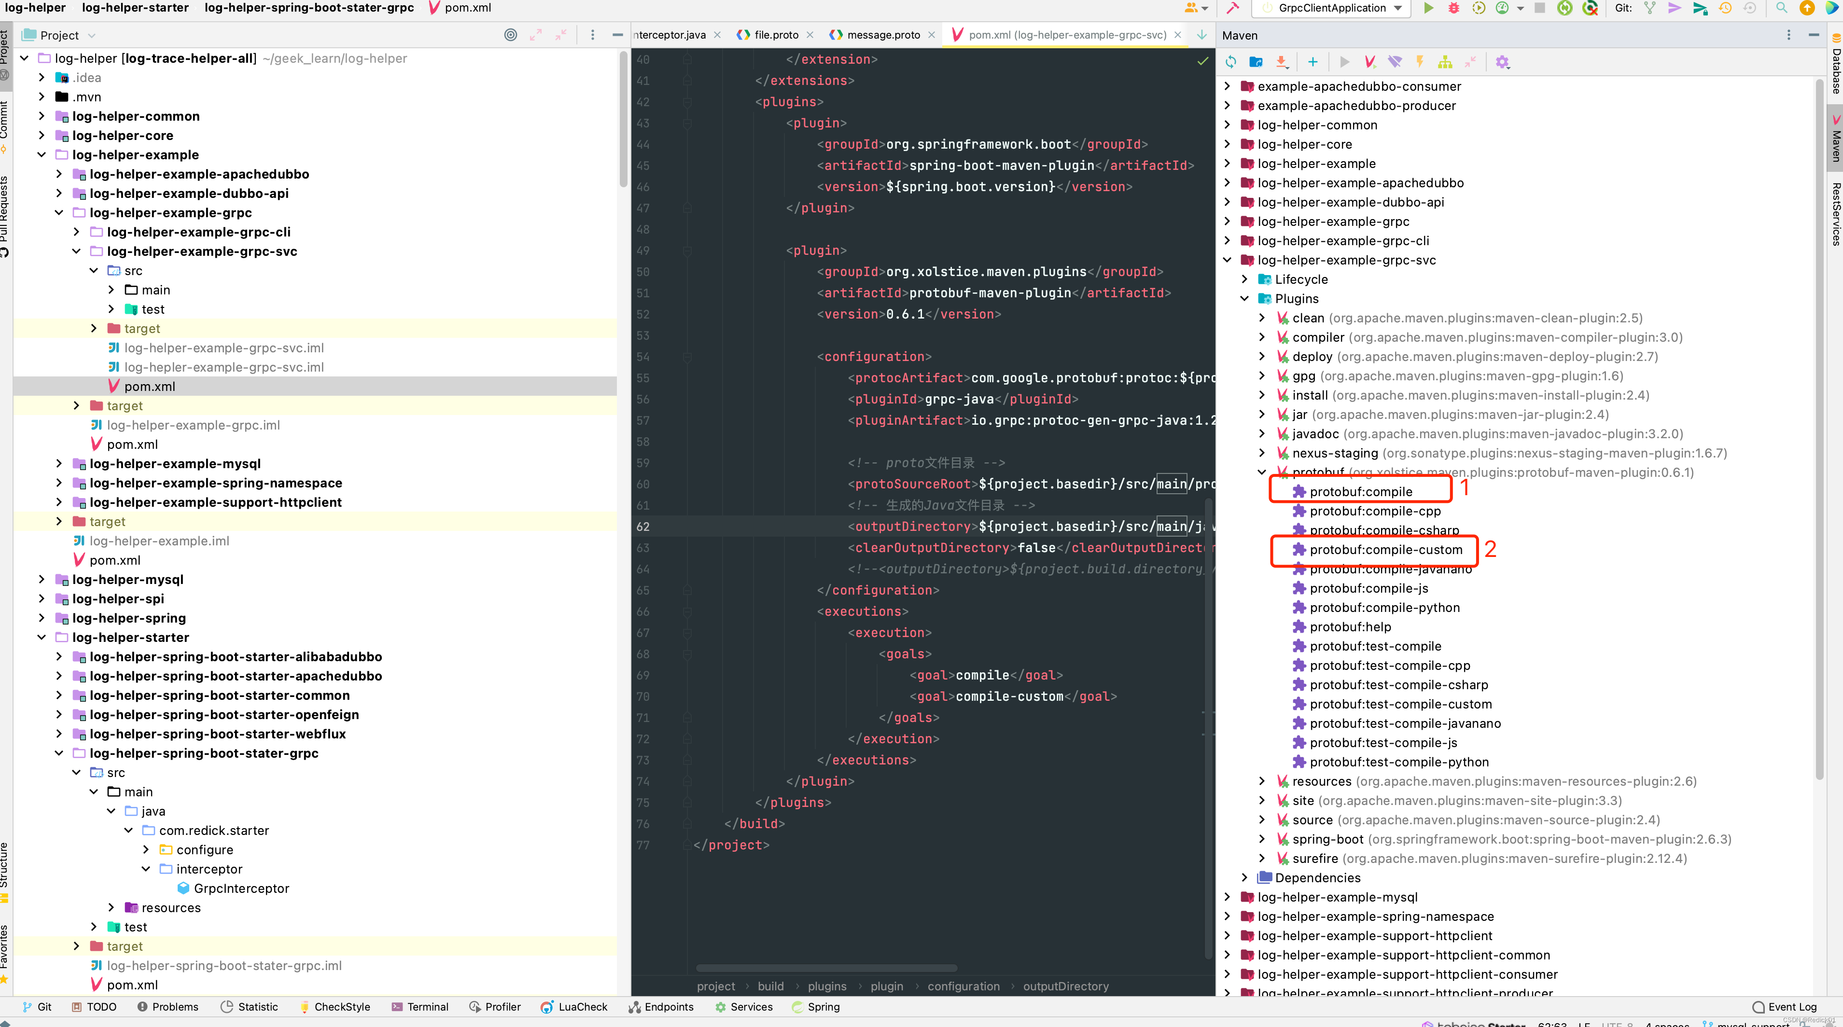Select opened file target icon in Project panel

tap(511, 35)
